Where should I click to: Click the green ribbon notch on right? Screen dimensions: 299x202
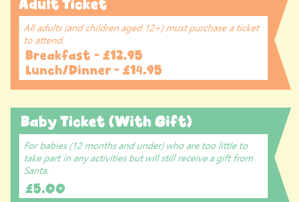click(280, 158)
